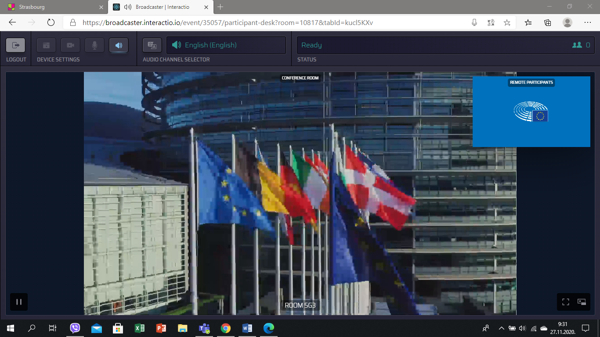This screenshot has width=600, height=337.
Task: View site information lock icon
Action: point(73,22)
